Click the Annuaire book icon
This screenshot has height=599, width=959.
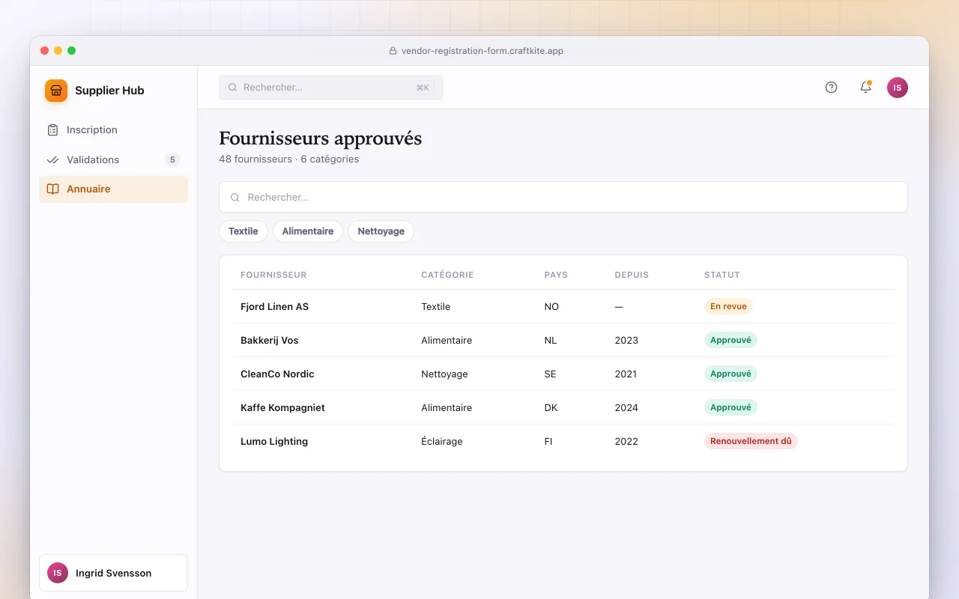click(x=52, y=189)
